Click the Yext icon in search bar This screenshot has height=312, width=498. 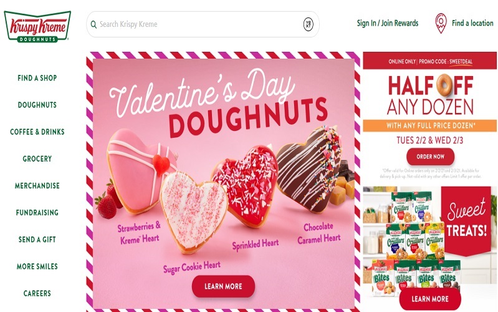(x=308, y=24)
